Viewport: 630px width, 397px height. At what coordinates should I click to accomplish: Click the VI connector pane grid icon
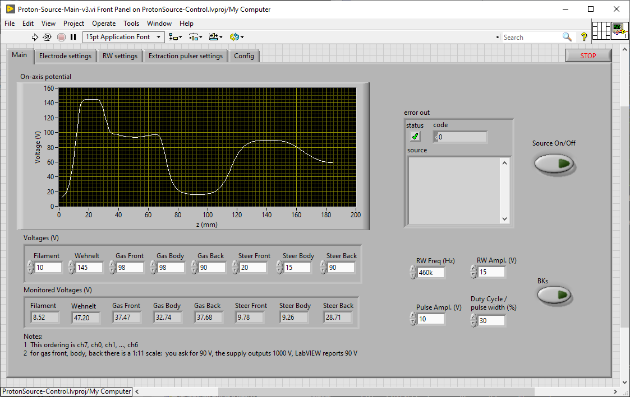pos(601,31)
